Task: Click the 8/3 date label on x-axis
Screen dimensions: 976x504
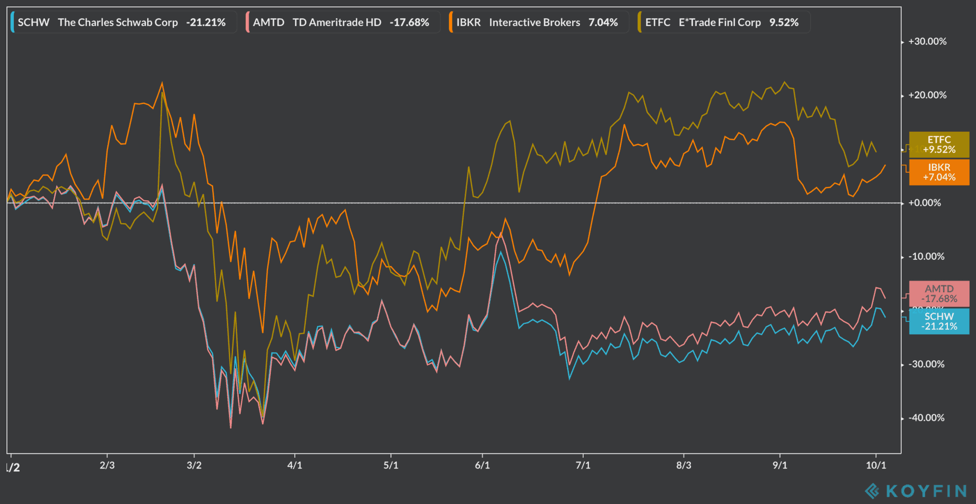Action: tap(683, 465)
